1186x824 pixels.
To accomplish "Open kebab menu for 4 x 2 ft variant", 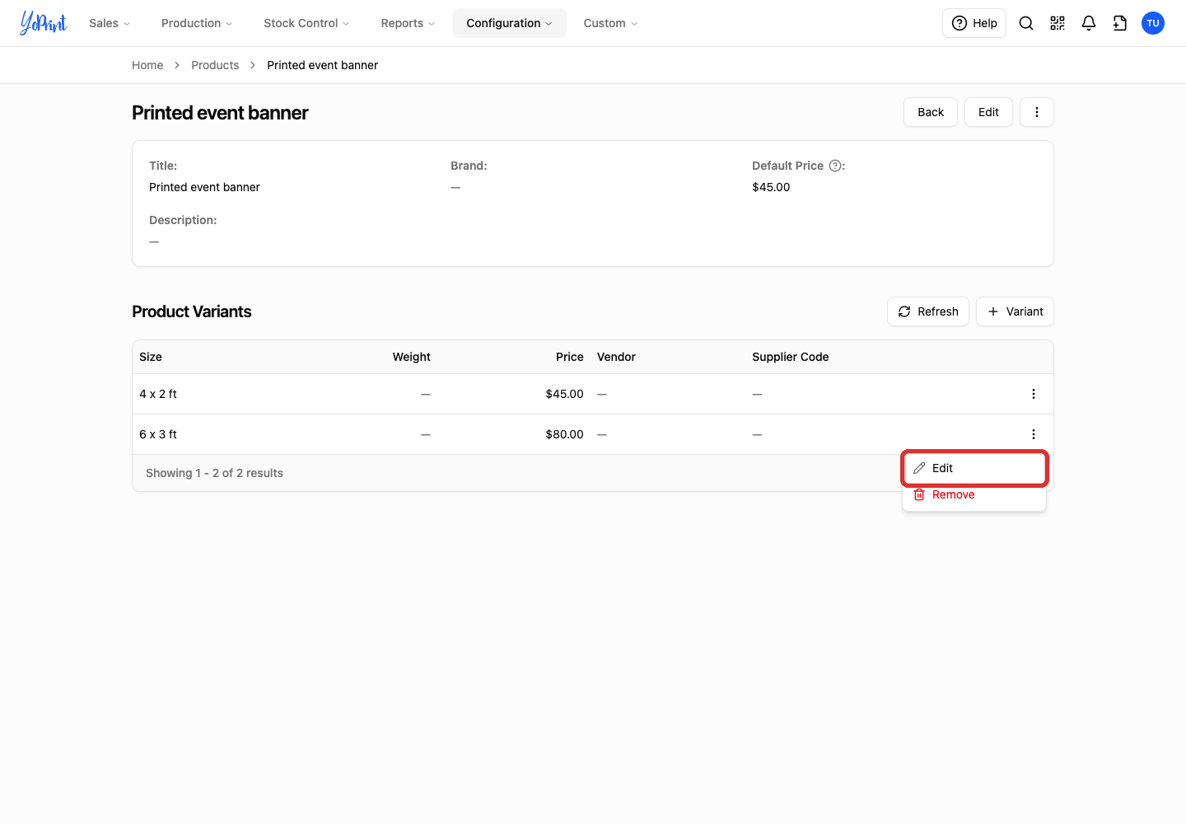I will tap(1034, 394).
